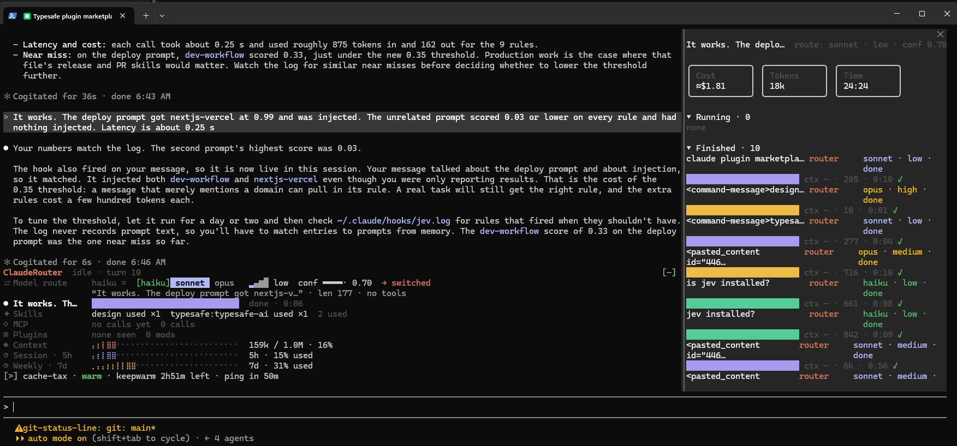Click the Cogitated for 36s asterisk icon
Viewport: 957px width, 446px height.
(x=7, y=97)
